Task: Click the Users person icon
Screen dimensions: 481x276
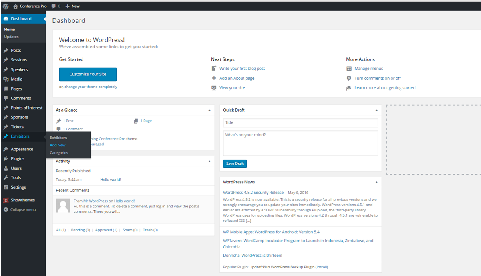Action: click(6, 168)
